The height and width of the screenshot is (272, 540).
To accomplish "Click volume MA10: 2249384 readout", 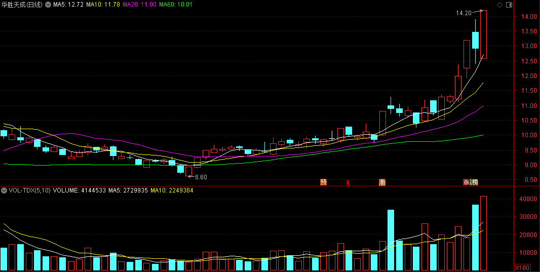I will pyautogui.click(x=172, y=190).
